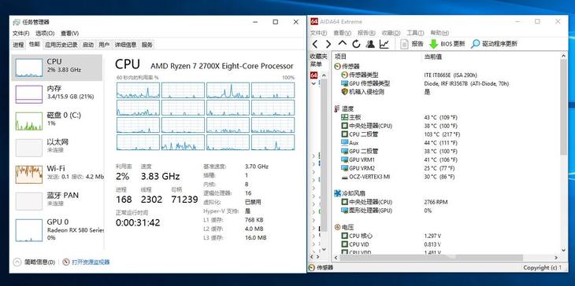This screenshot has height=286, width=575.
Task: Click AIDA64 horizontal scrollbar thumb
Action: pyautogui.click(x=432, y=258)
